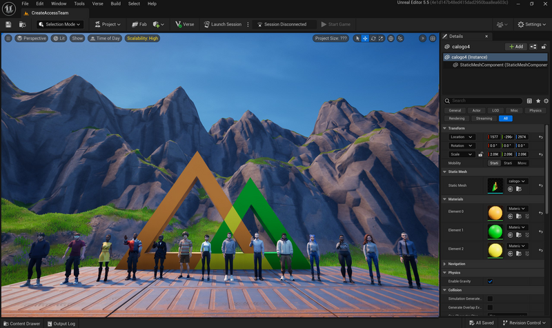The image size is (552, 328).
Task: Open the Build menu
Action: tap(115, 3)
